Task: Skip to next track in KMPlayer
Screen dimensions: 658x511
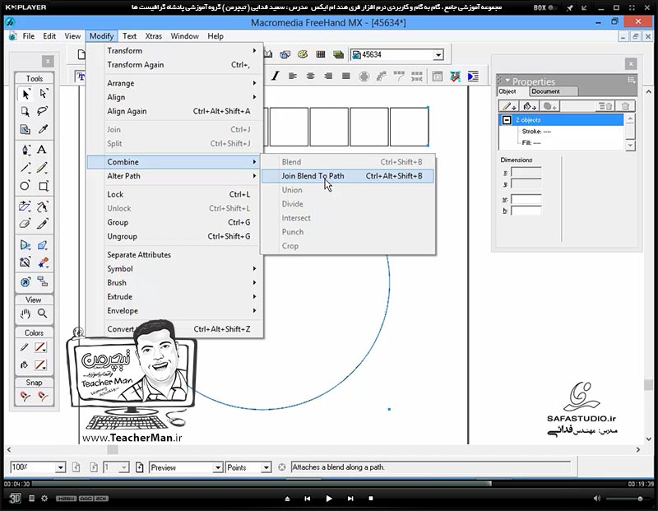Action: [x=350, y=499]
